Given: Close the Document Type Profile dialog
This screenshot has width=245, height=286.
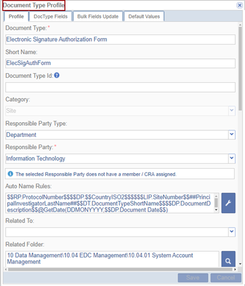Looking at the screenshot, I should click(239, 5).
